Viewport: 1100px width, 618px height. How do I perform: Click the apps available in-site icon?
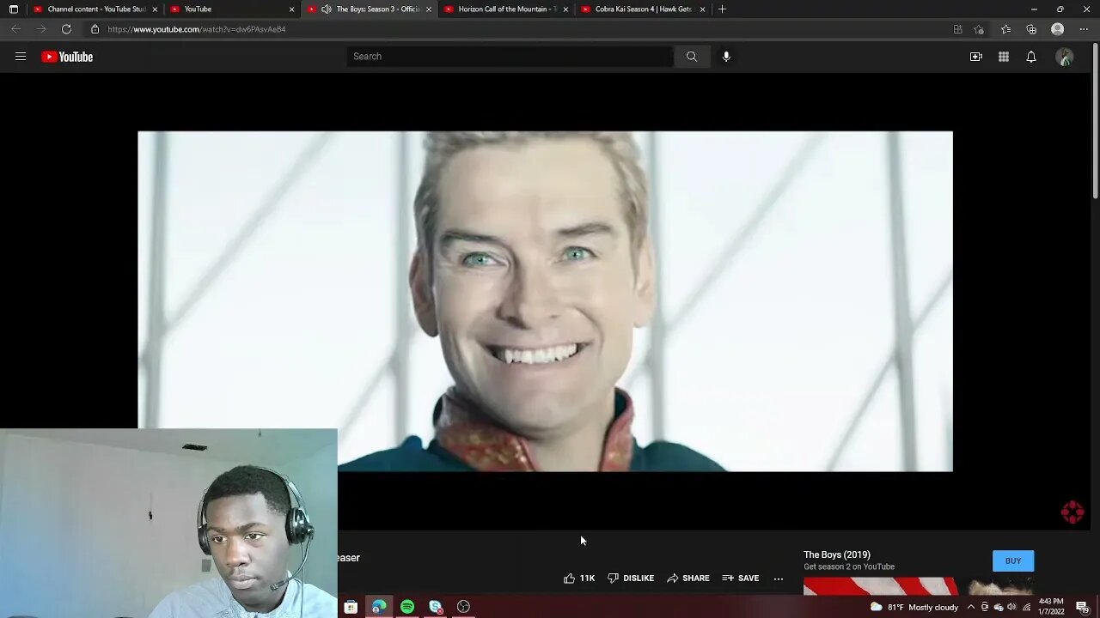(x=957, y=29)
